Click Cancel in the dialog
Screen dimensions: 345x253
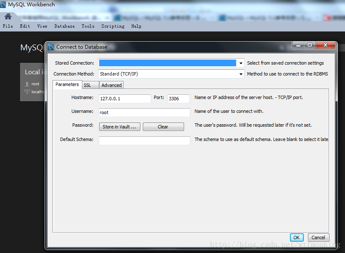pyautogui.click(x=318, y=237)
